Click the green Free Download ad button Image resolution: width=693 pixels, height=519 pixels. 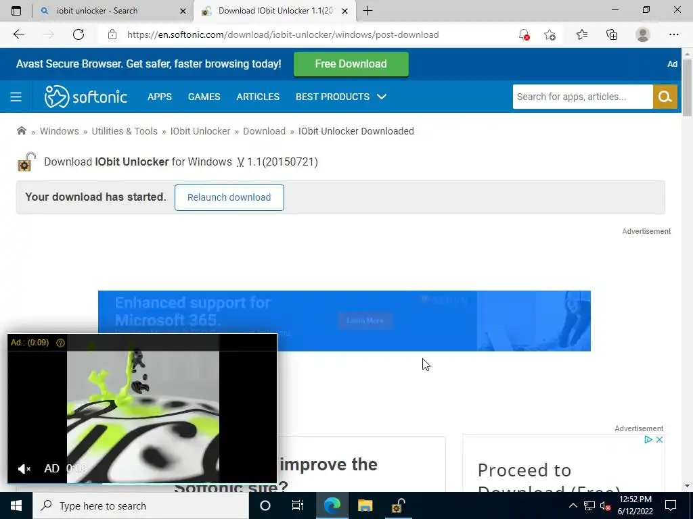[351, 64]
